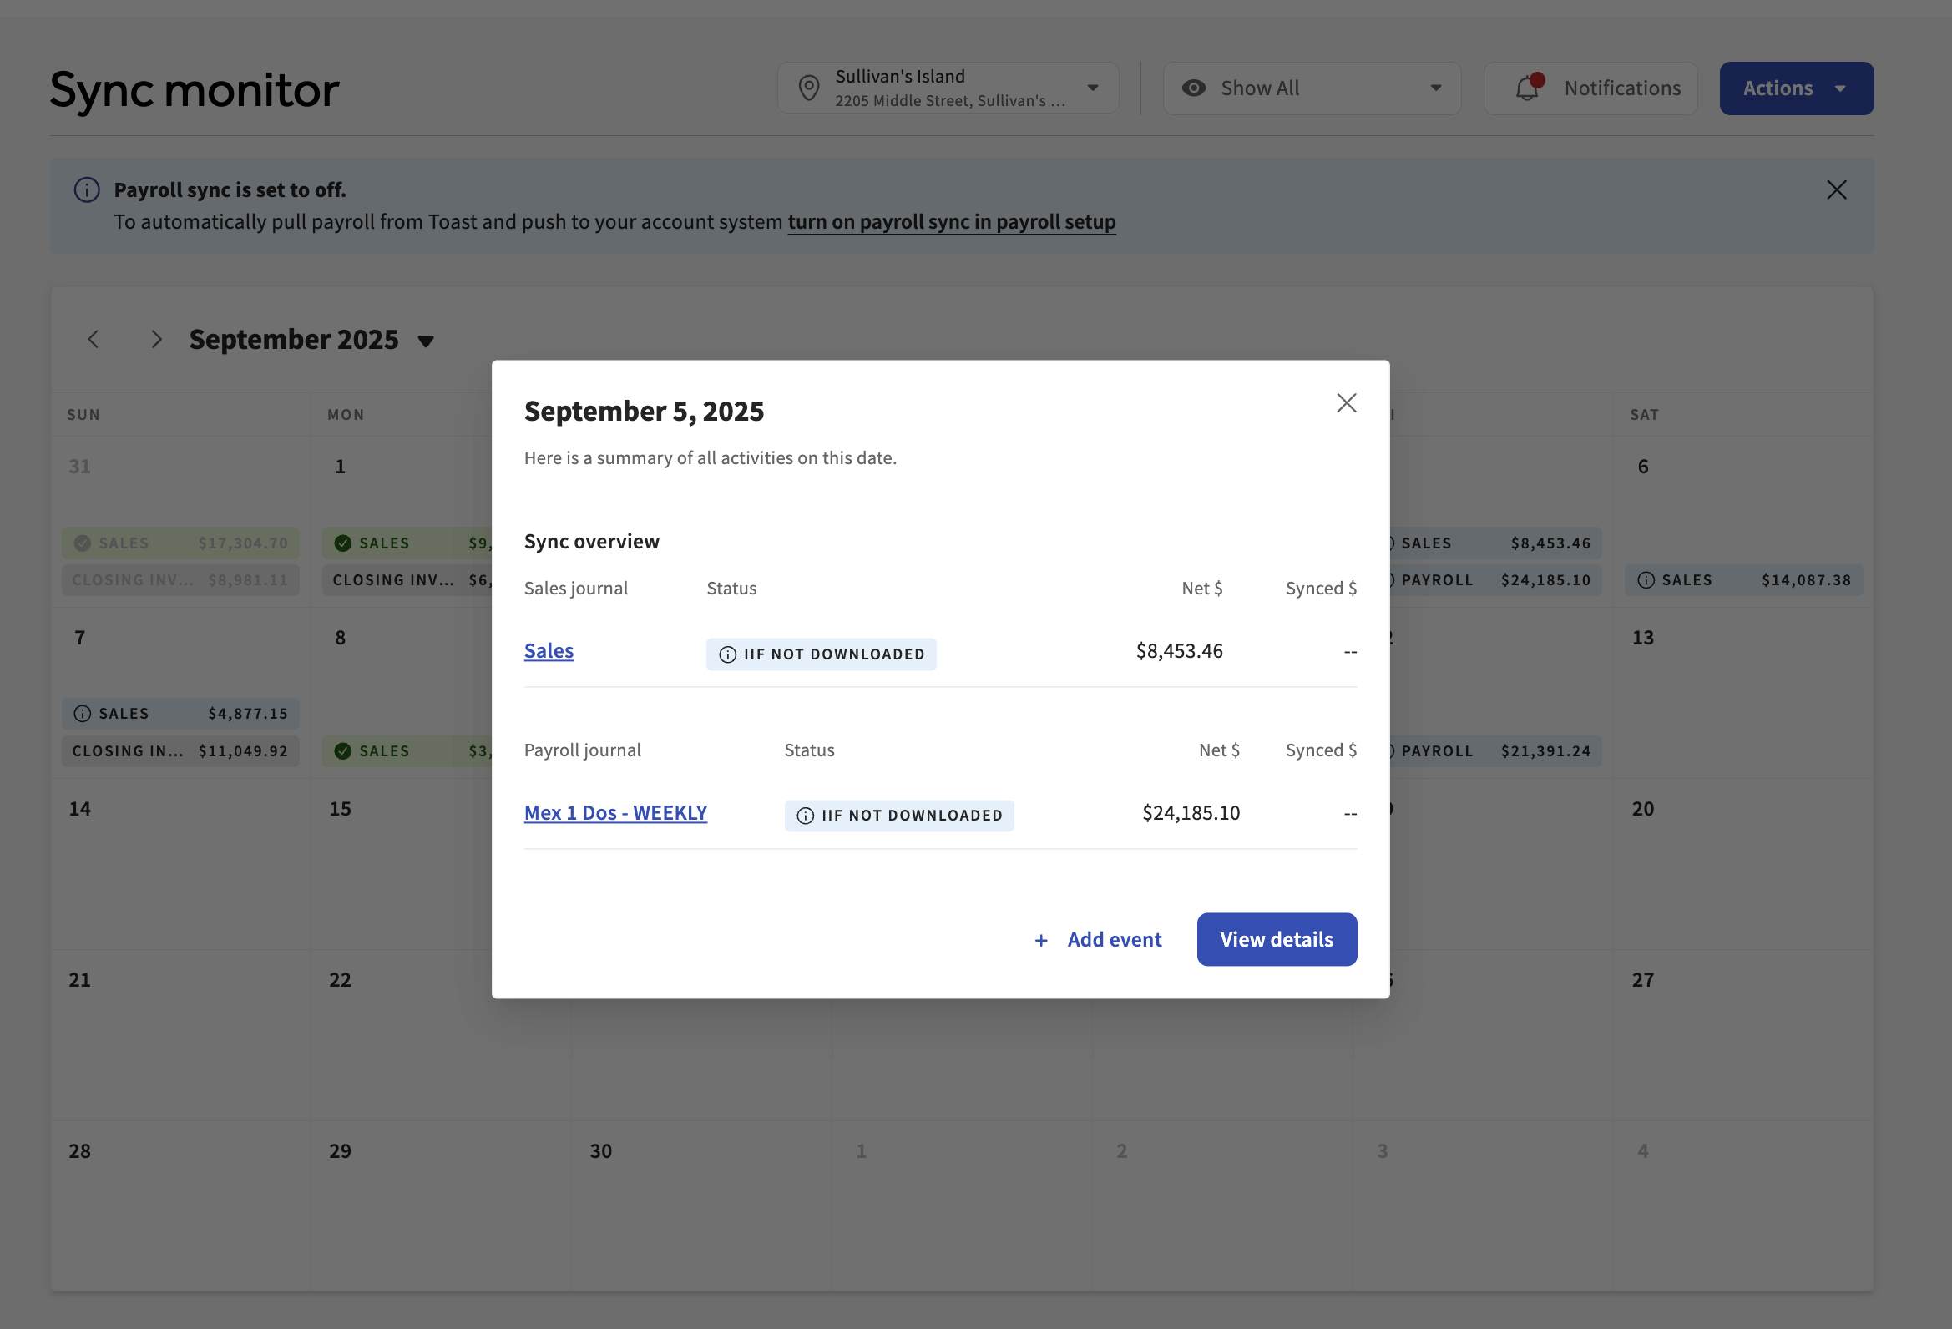Viewport: 1952px width, 1329px height.
Task: Go to next month with right chevron
Action: click(156, 340)
